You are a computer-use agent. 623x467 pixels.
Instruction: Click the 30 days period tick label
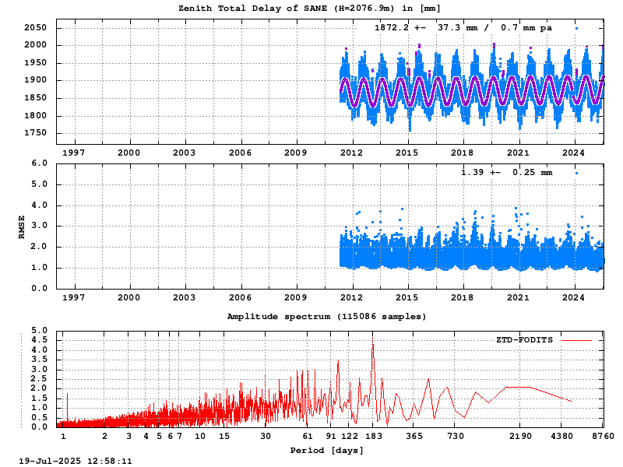[266, 437]
